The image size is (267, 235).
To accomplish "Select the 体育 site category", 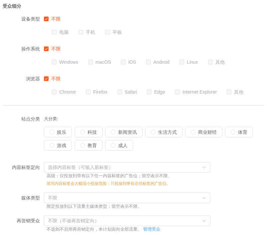I will coord(239,132).
